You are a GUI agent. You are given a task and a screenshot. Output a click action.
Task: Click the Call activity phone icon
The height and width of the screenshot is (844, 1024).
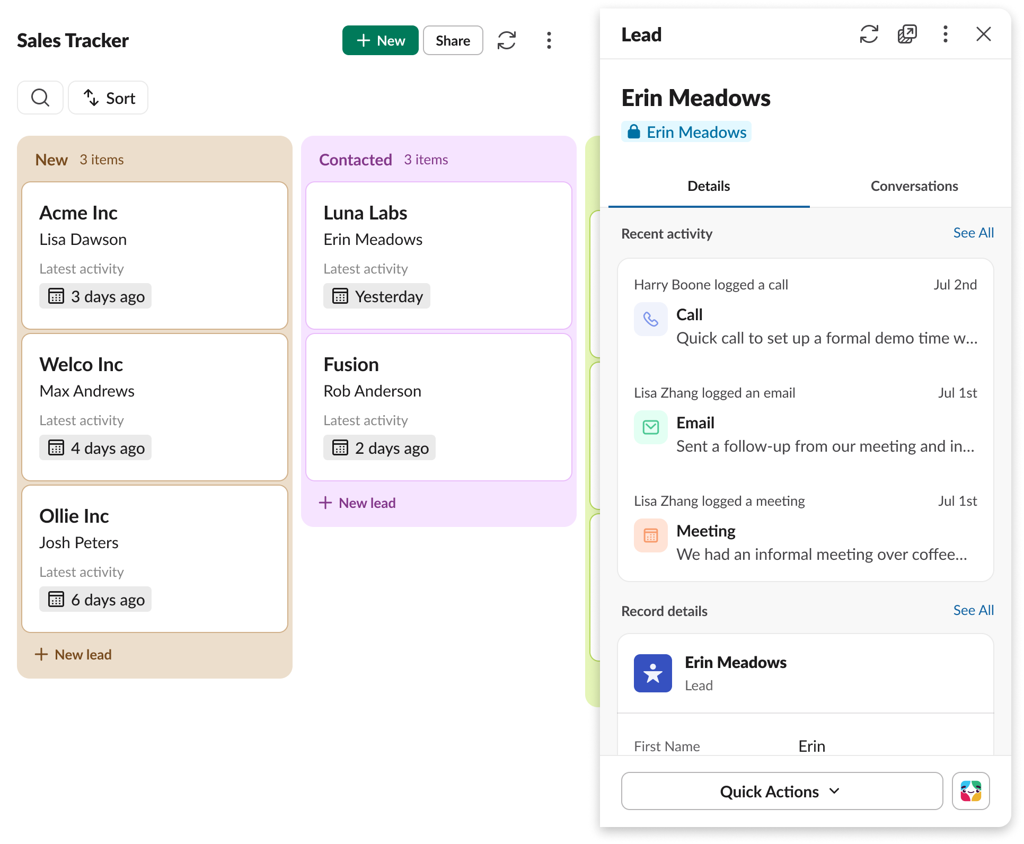651,319
